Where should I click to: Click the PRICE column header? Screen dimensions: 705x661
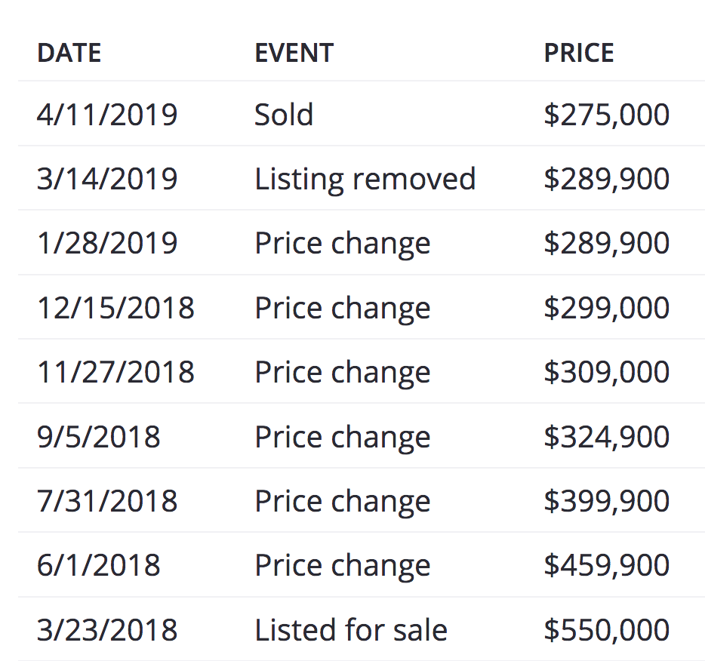[x=578, y=53]
